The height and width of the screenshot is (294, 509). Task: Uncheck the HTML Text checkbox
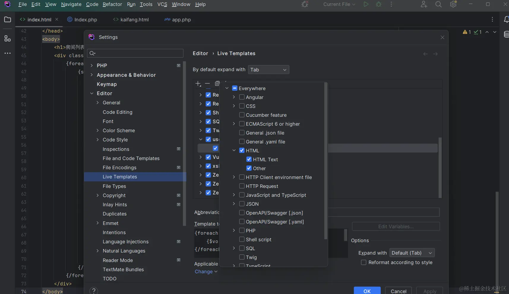coord(249,159)
